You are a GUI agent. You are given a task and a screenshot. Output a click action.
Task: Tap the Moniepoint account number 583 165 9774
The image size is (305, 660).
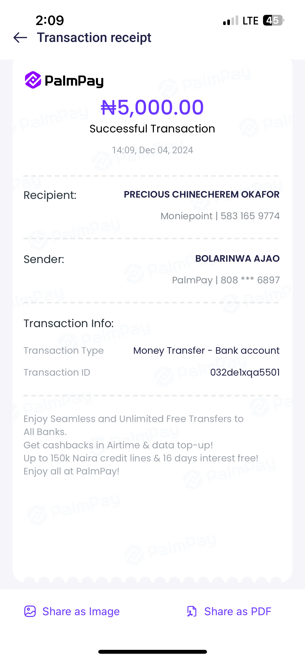(x=250, y=216)
